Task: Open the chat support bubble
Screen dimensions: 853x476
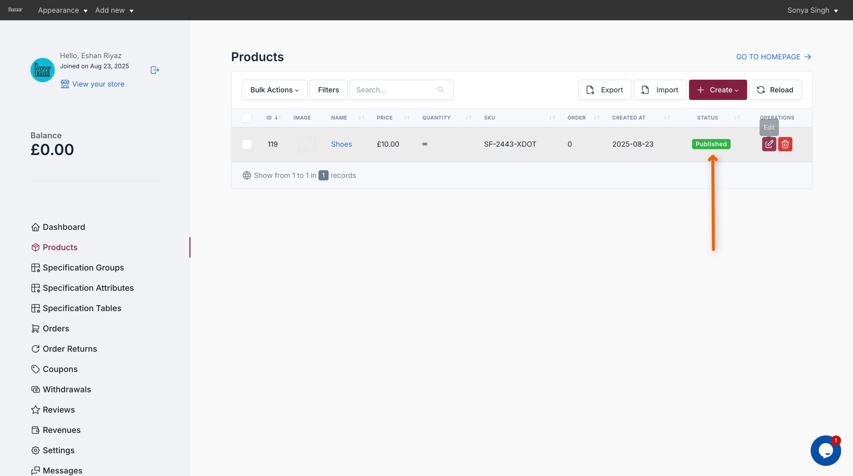Action: point(825,450)
